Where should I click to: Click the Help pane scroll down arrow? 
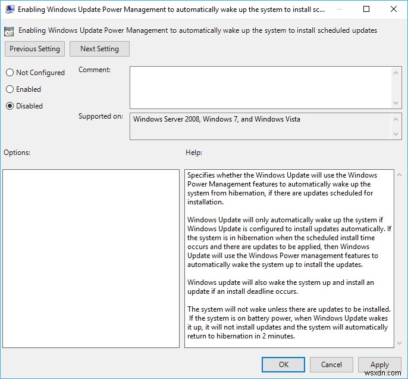coord(400,343)
